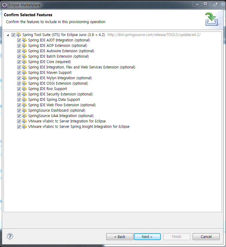Click the Spring Insight Integration feature icon

[24, 126]
